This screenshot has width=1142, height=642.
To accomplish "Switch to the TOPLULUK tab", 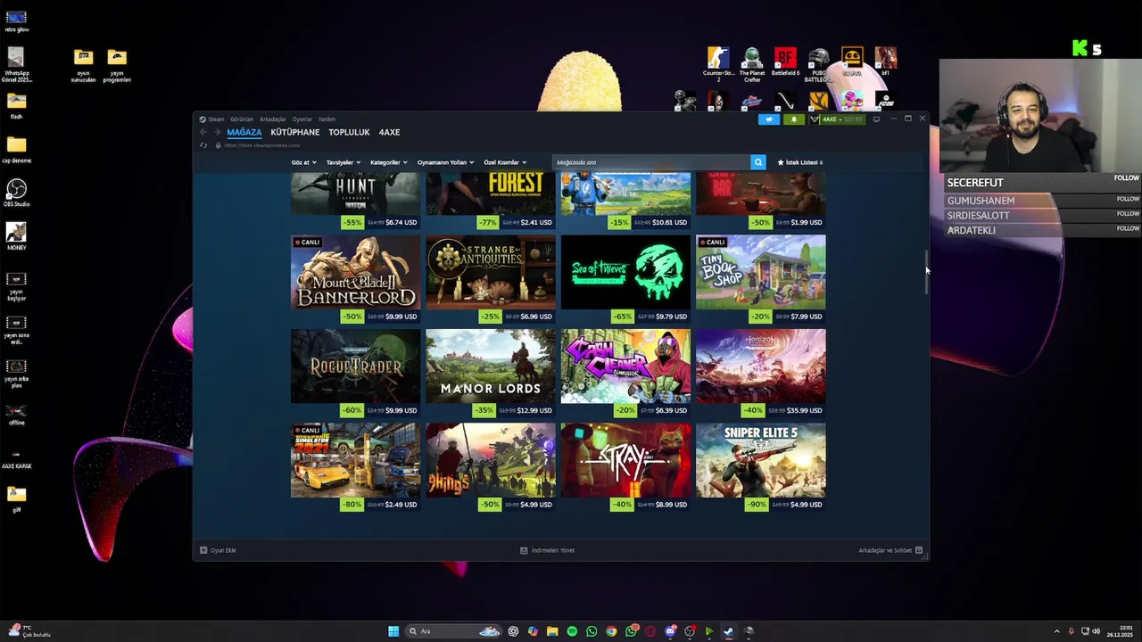I will pos(349,132).
